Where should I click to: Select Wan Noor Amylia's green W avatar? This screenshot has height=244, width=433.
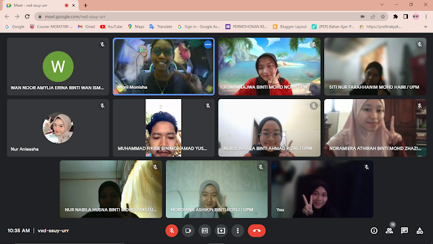point(58,66)
